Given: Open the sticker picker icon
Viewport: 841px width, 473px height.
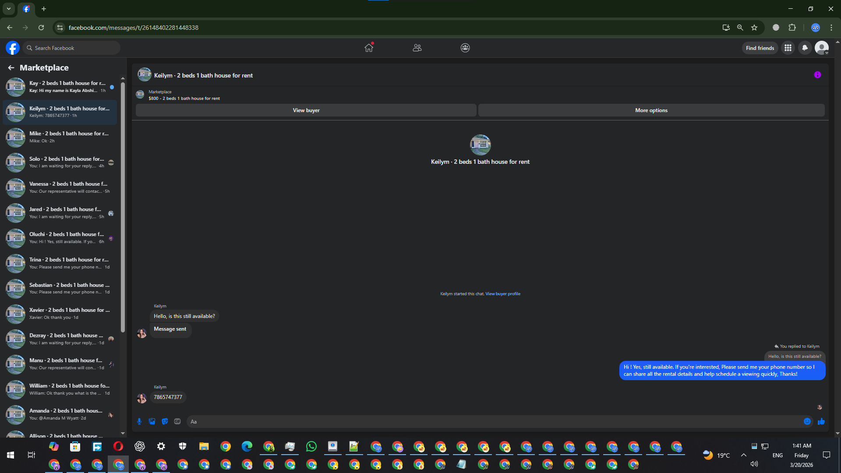Looking at the screenshot, I should pyautogui.click(x=165, y=421).
